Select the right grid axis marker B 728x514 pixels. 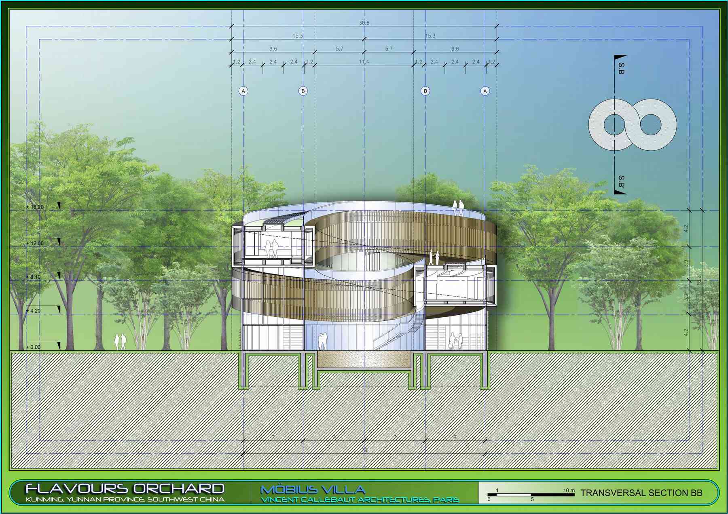[425, 91]
